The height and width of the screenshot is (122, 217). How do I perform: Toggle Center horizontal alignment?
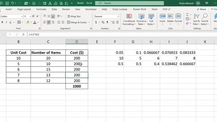click(49, 22)
